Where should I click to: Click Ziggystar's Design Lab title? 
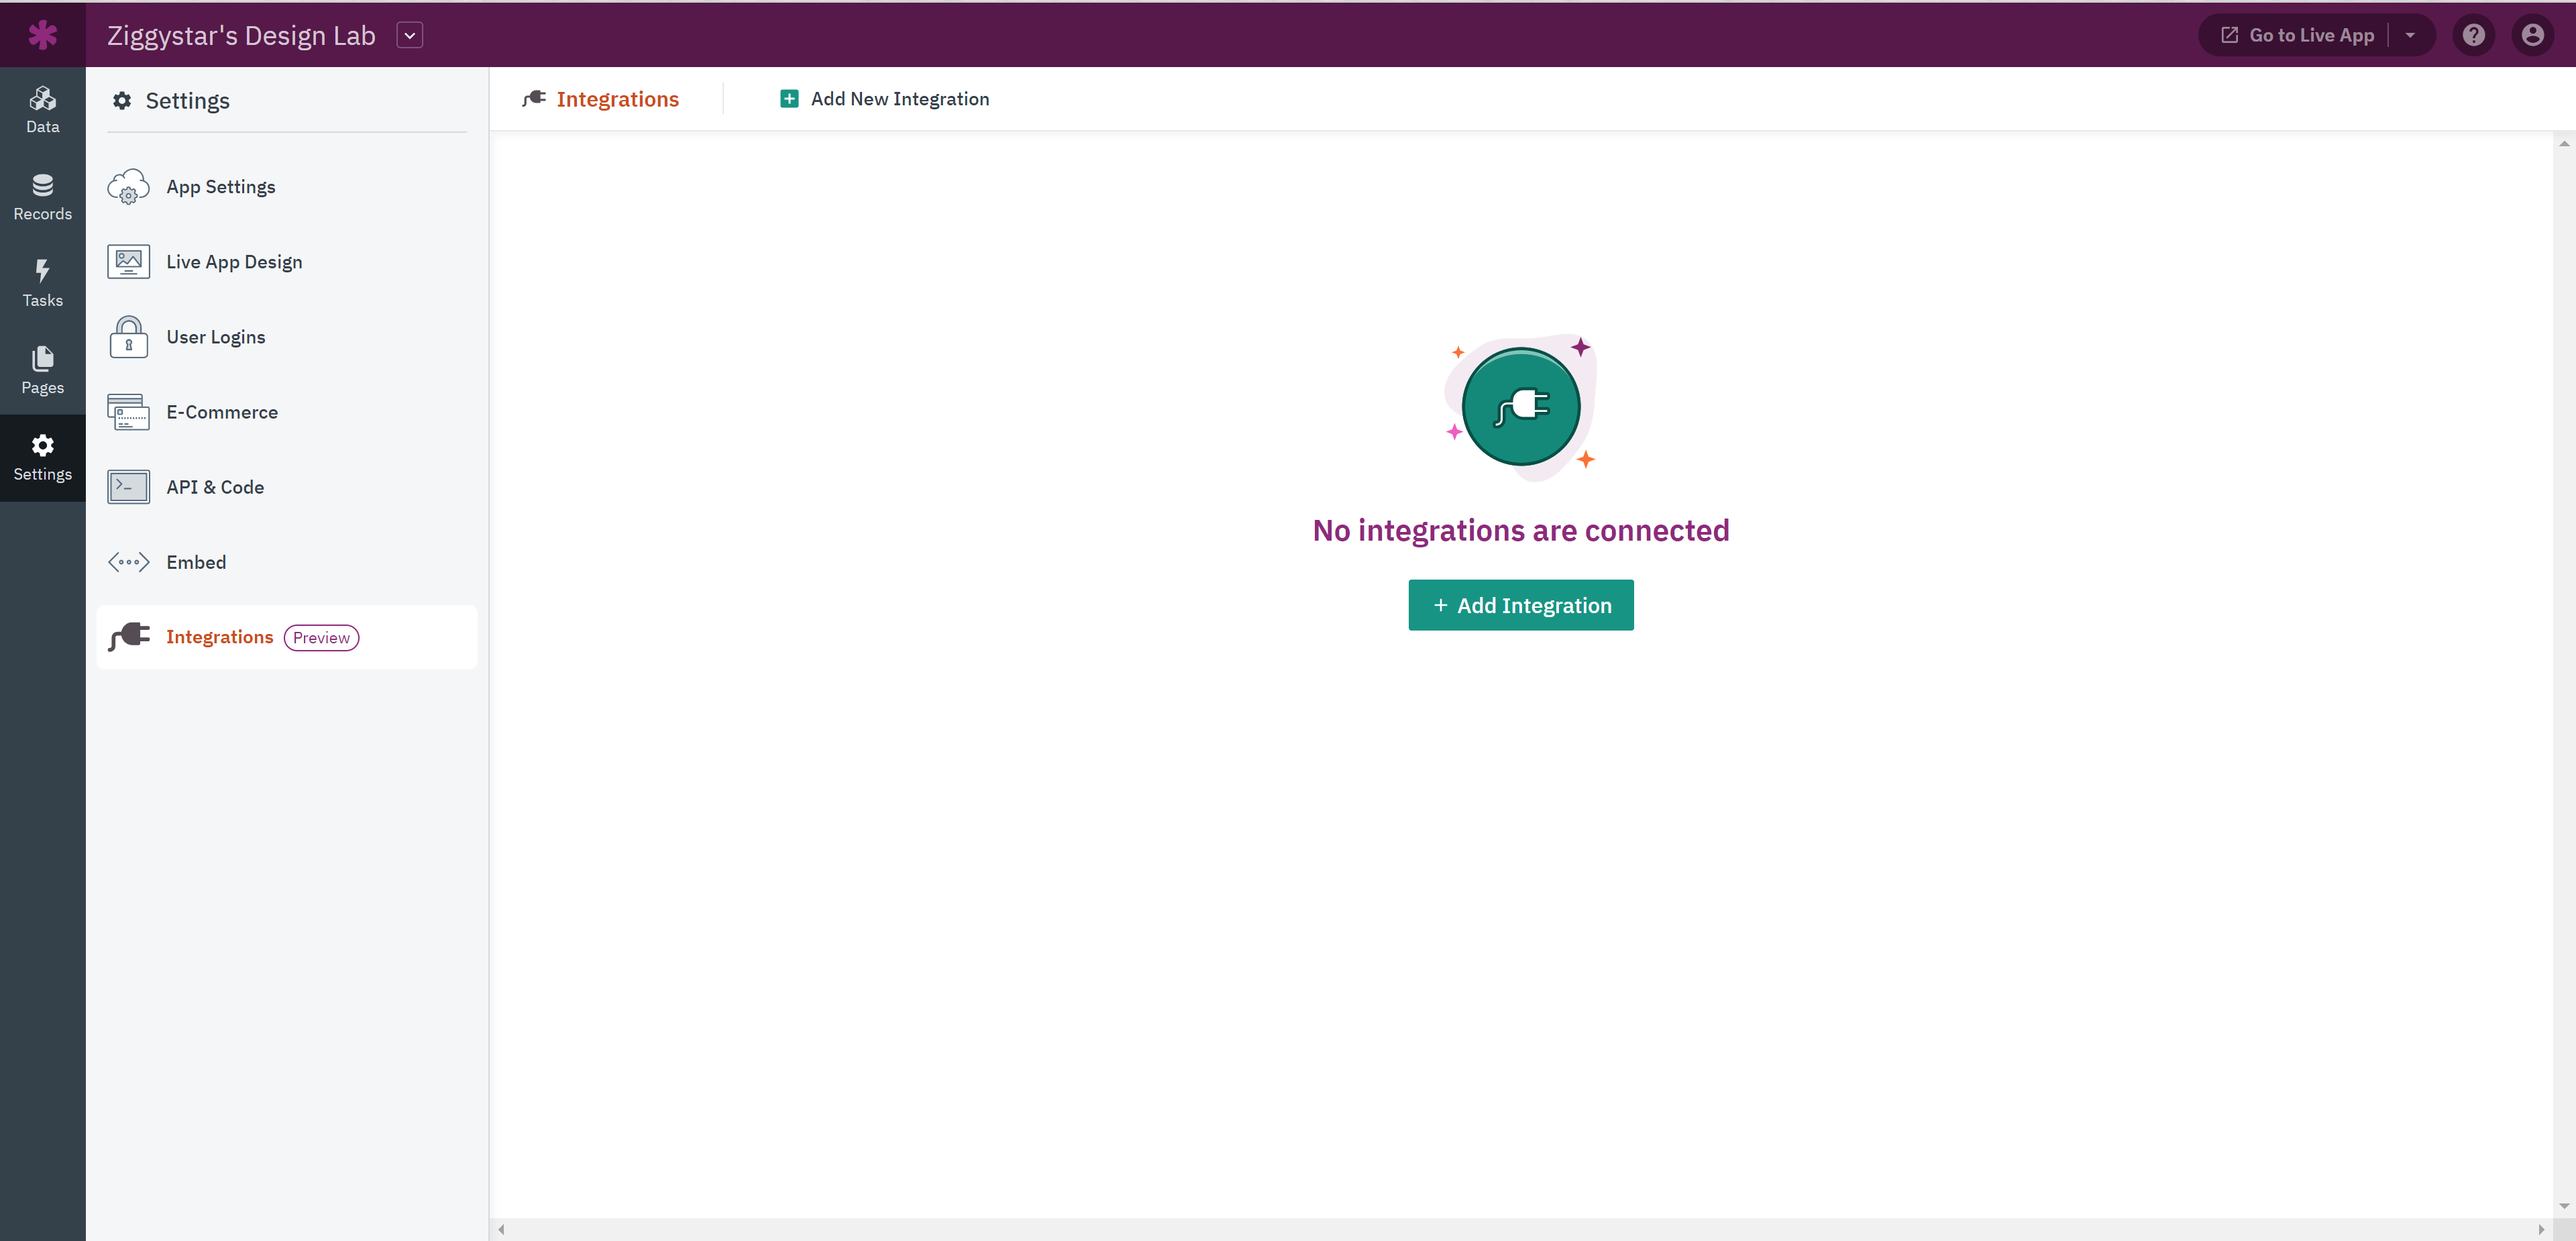coord(241,35)
